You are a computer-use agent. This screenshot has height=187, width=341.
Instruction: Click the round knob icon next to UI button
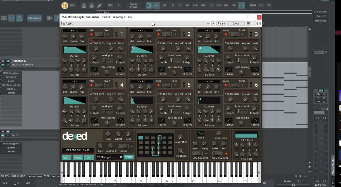pos(254,24)
